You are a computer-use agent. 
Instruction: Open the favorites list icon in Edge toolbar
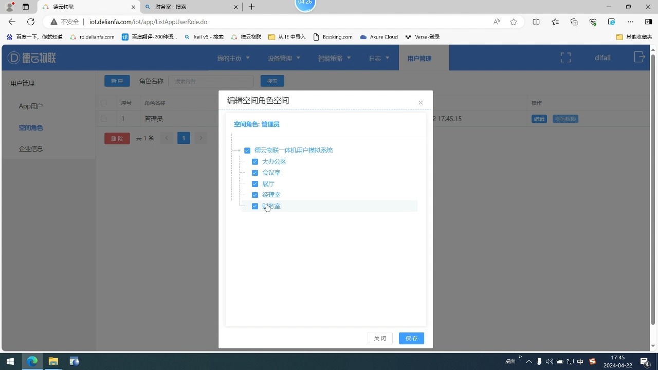coord(555,22)
